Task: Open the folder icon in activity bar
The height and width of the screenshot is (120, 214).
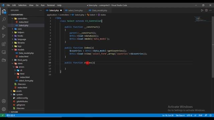Action: pyautogui.click(x=4, y=60)
